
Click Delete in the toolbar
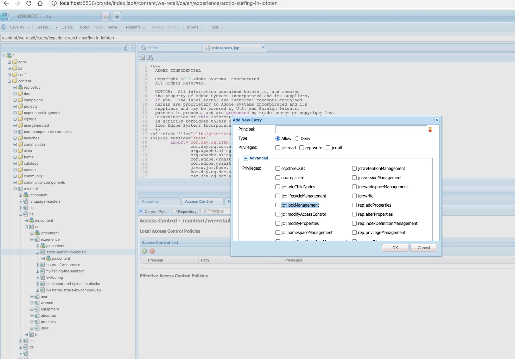pos(67,27)
